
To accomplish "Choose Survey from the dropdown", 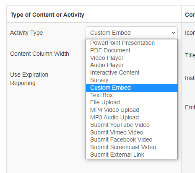I will pyautogui.click(x=132, y=80).
